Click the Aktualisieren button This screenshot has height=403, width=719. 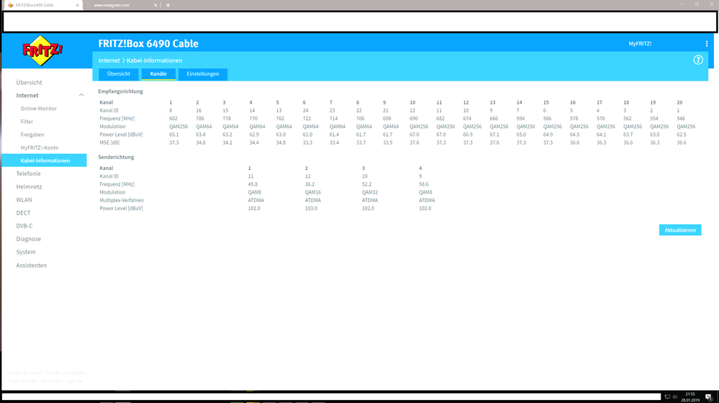[x=680, y=230]
